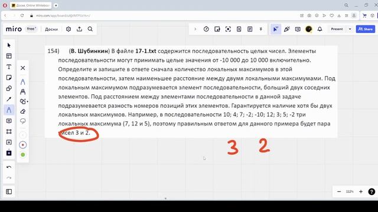The height and width of the screenshot is (212, 378).
Task: Select the Connection line arrow tool
Action: (9, 99)
